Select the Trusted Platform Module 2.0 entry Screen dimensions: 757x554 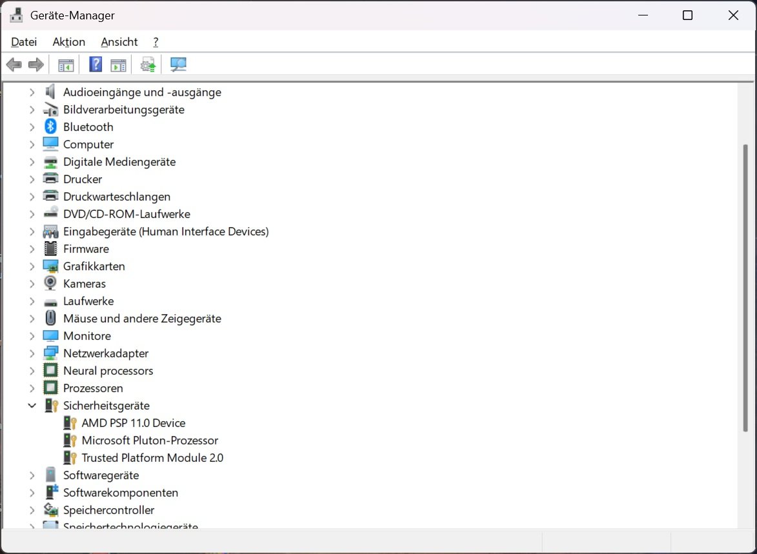point(152,457)
